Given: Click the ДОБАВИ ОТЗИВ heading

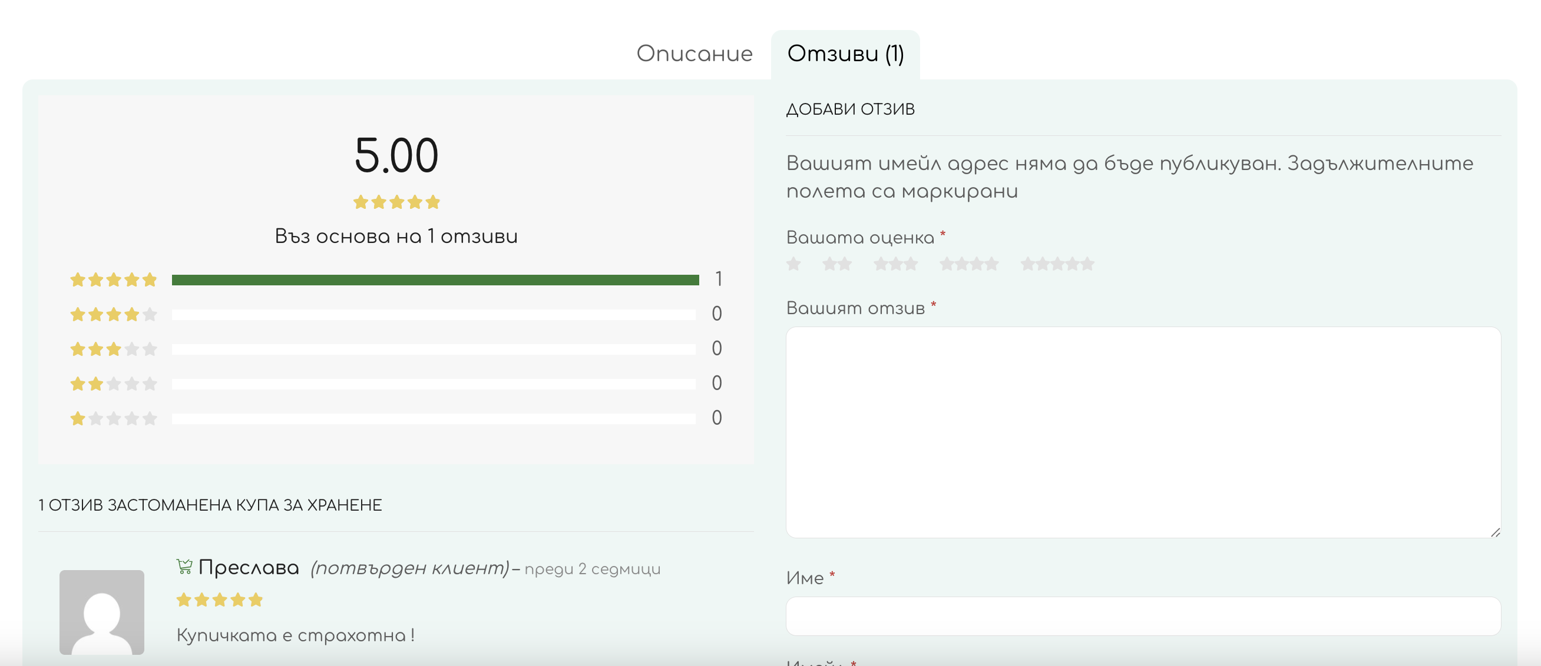Looking at the screenshot, I should click(x=850, y=109).
